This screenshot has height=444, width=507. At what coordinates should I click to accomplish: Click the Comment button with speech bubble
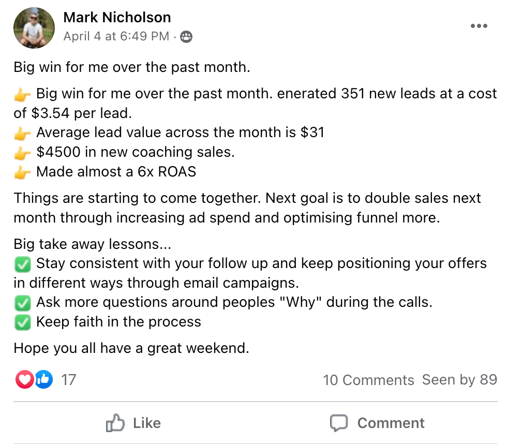click(x=378, y=423)
